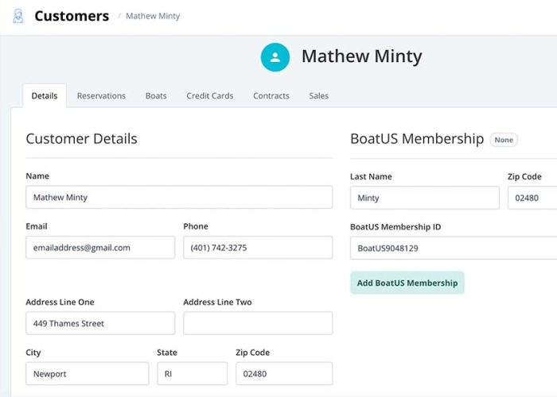Go to the Credit Cards tab
Viewport: 557px width, 397px height.
pos(210,96)
